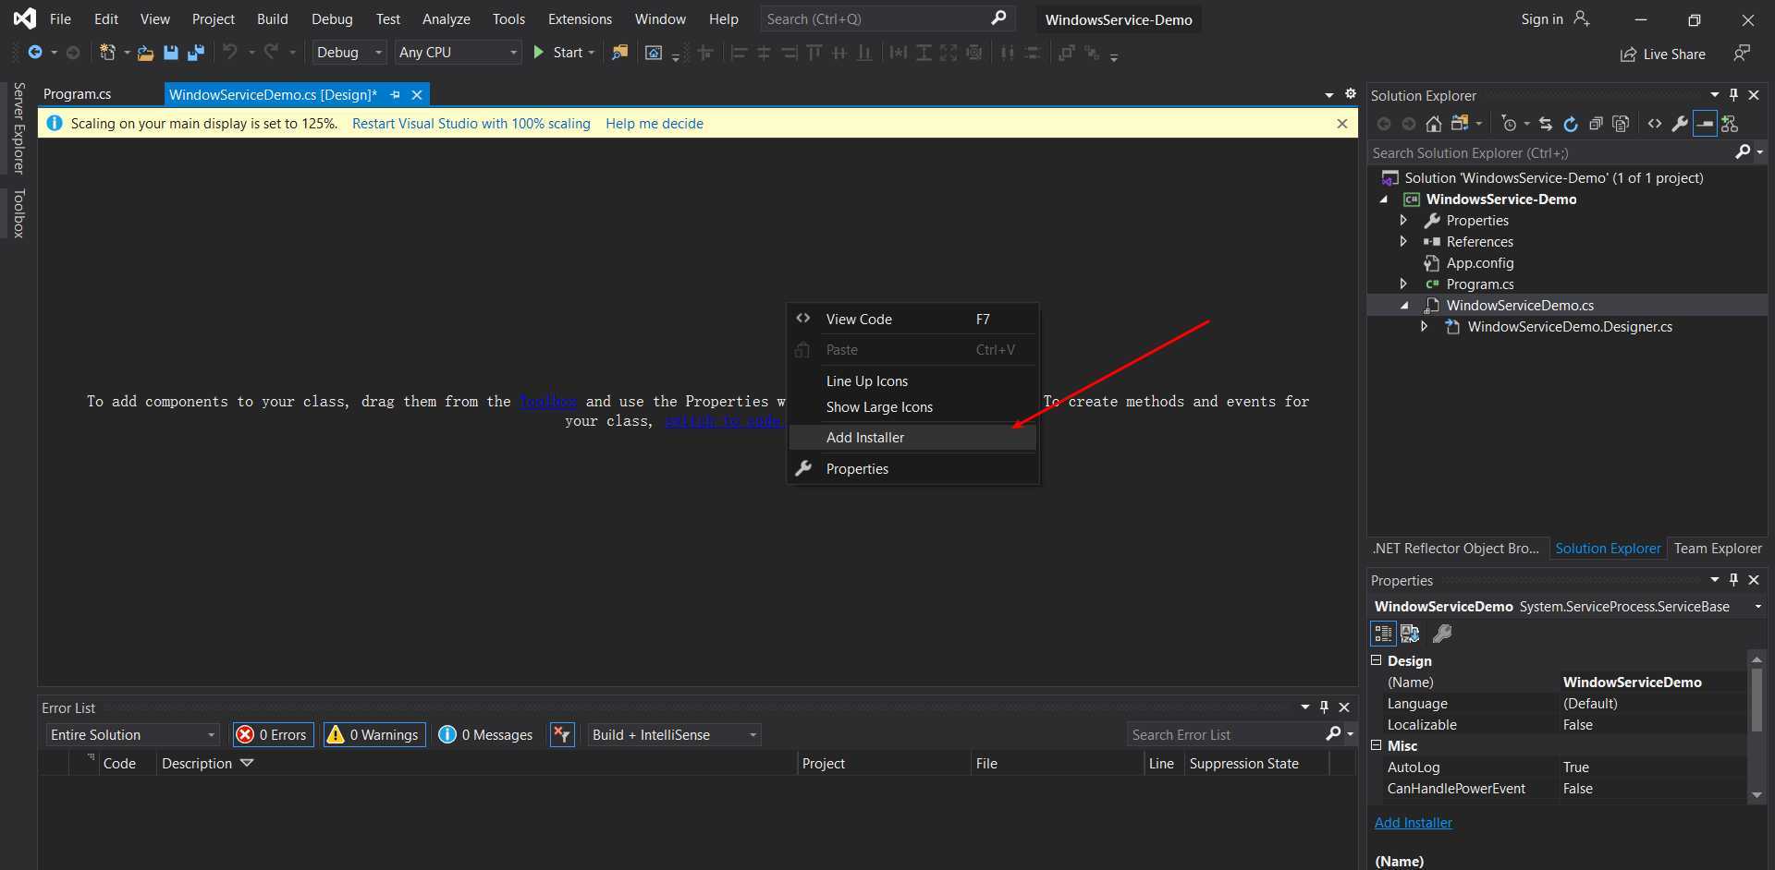Open the Live Share icon button
Screen dimensions: 1775x870
pos(1662,54)
